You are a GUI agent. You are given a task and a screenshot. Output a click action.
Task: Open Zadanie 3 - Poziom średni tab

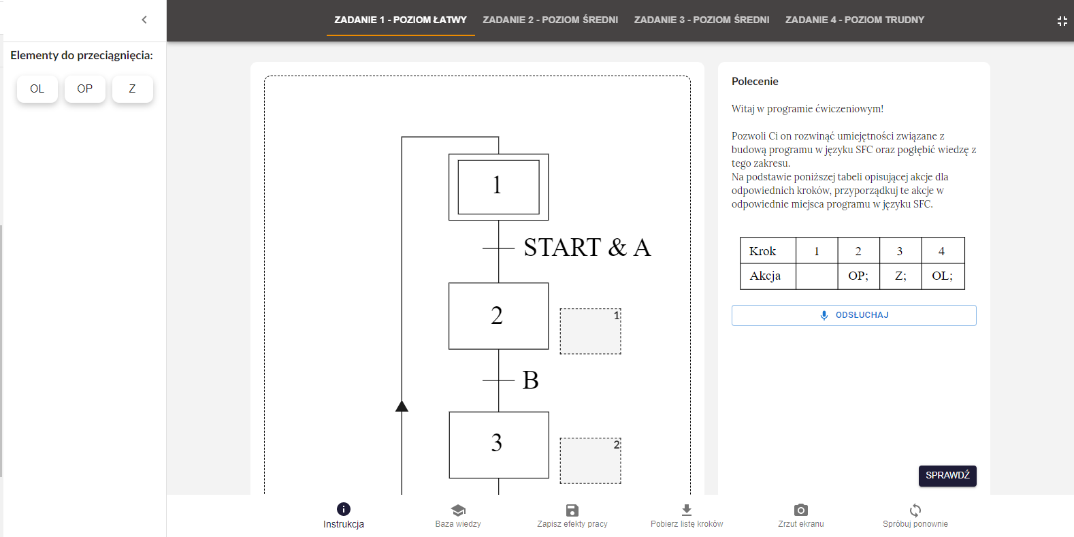coord(702,20)
